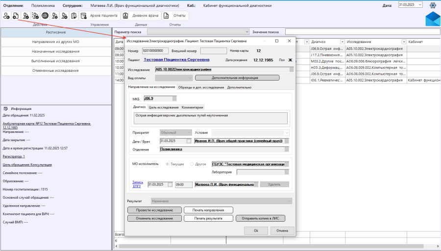
Task: Expand the Вид оплаты dropdown
Action: [191, 78]
